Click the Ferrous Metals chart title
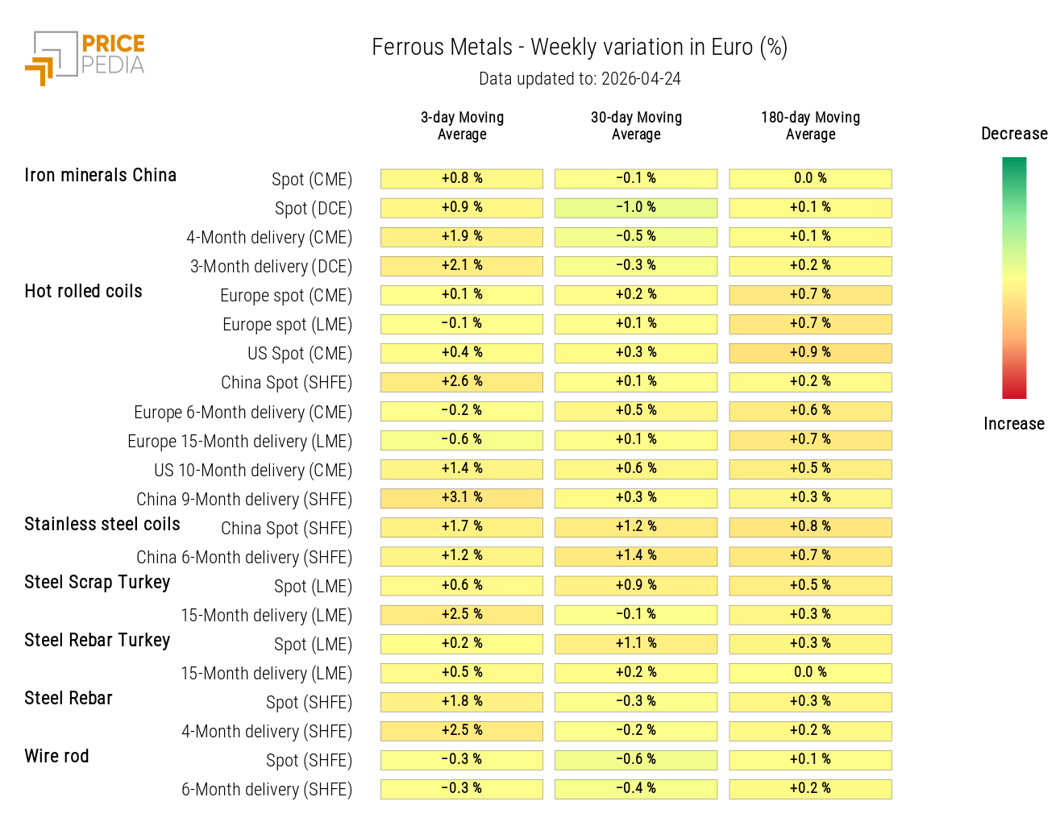1064x822 pixels. click(x=580, y=48)
